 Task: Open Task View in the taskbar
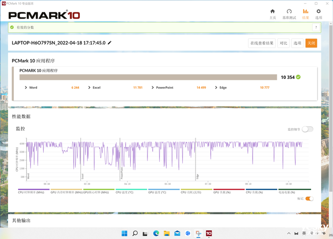pyautogui.click(x=145, y=233)
